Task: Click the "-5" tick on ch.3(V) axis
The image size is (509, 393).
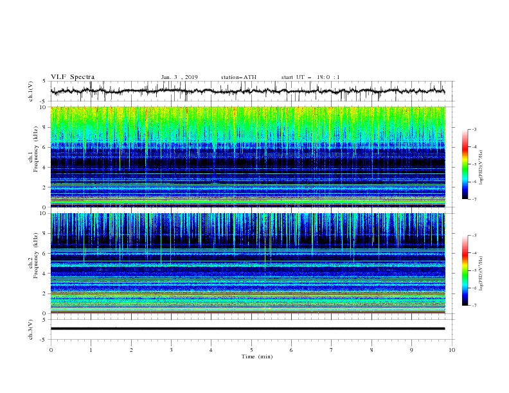Action: [x=44, y=340]
